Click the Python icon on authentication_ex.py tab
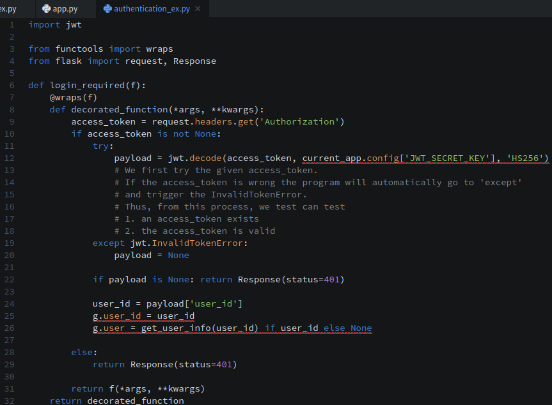The height and width of the screenshot is (405, 552). pyautogui.click(x=107, y=9)
